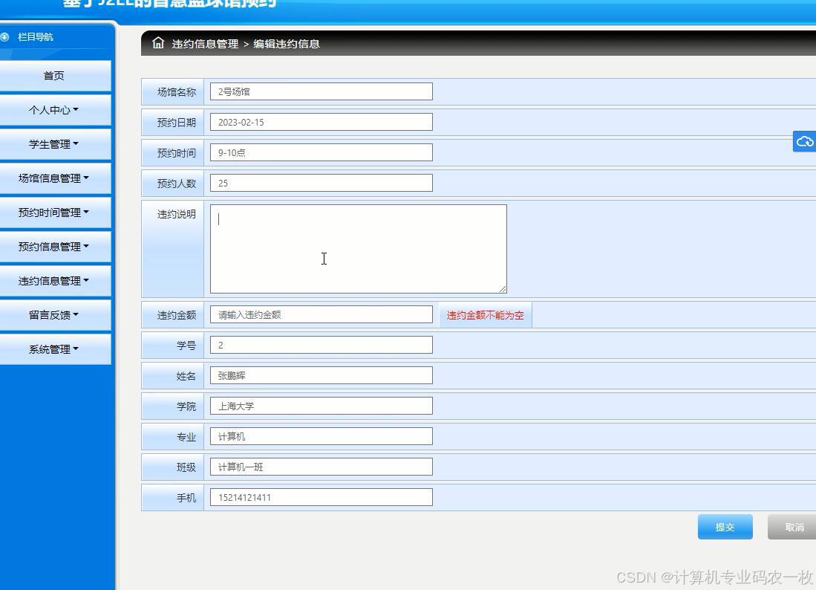Click the home icon in the breadcrumb bar

coord(157,43)
